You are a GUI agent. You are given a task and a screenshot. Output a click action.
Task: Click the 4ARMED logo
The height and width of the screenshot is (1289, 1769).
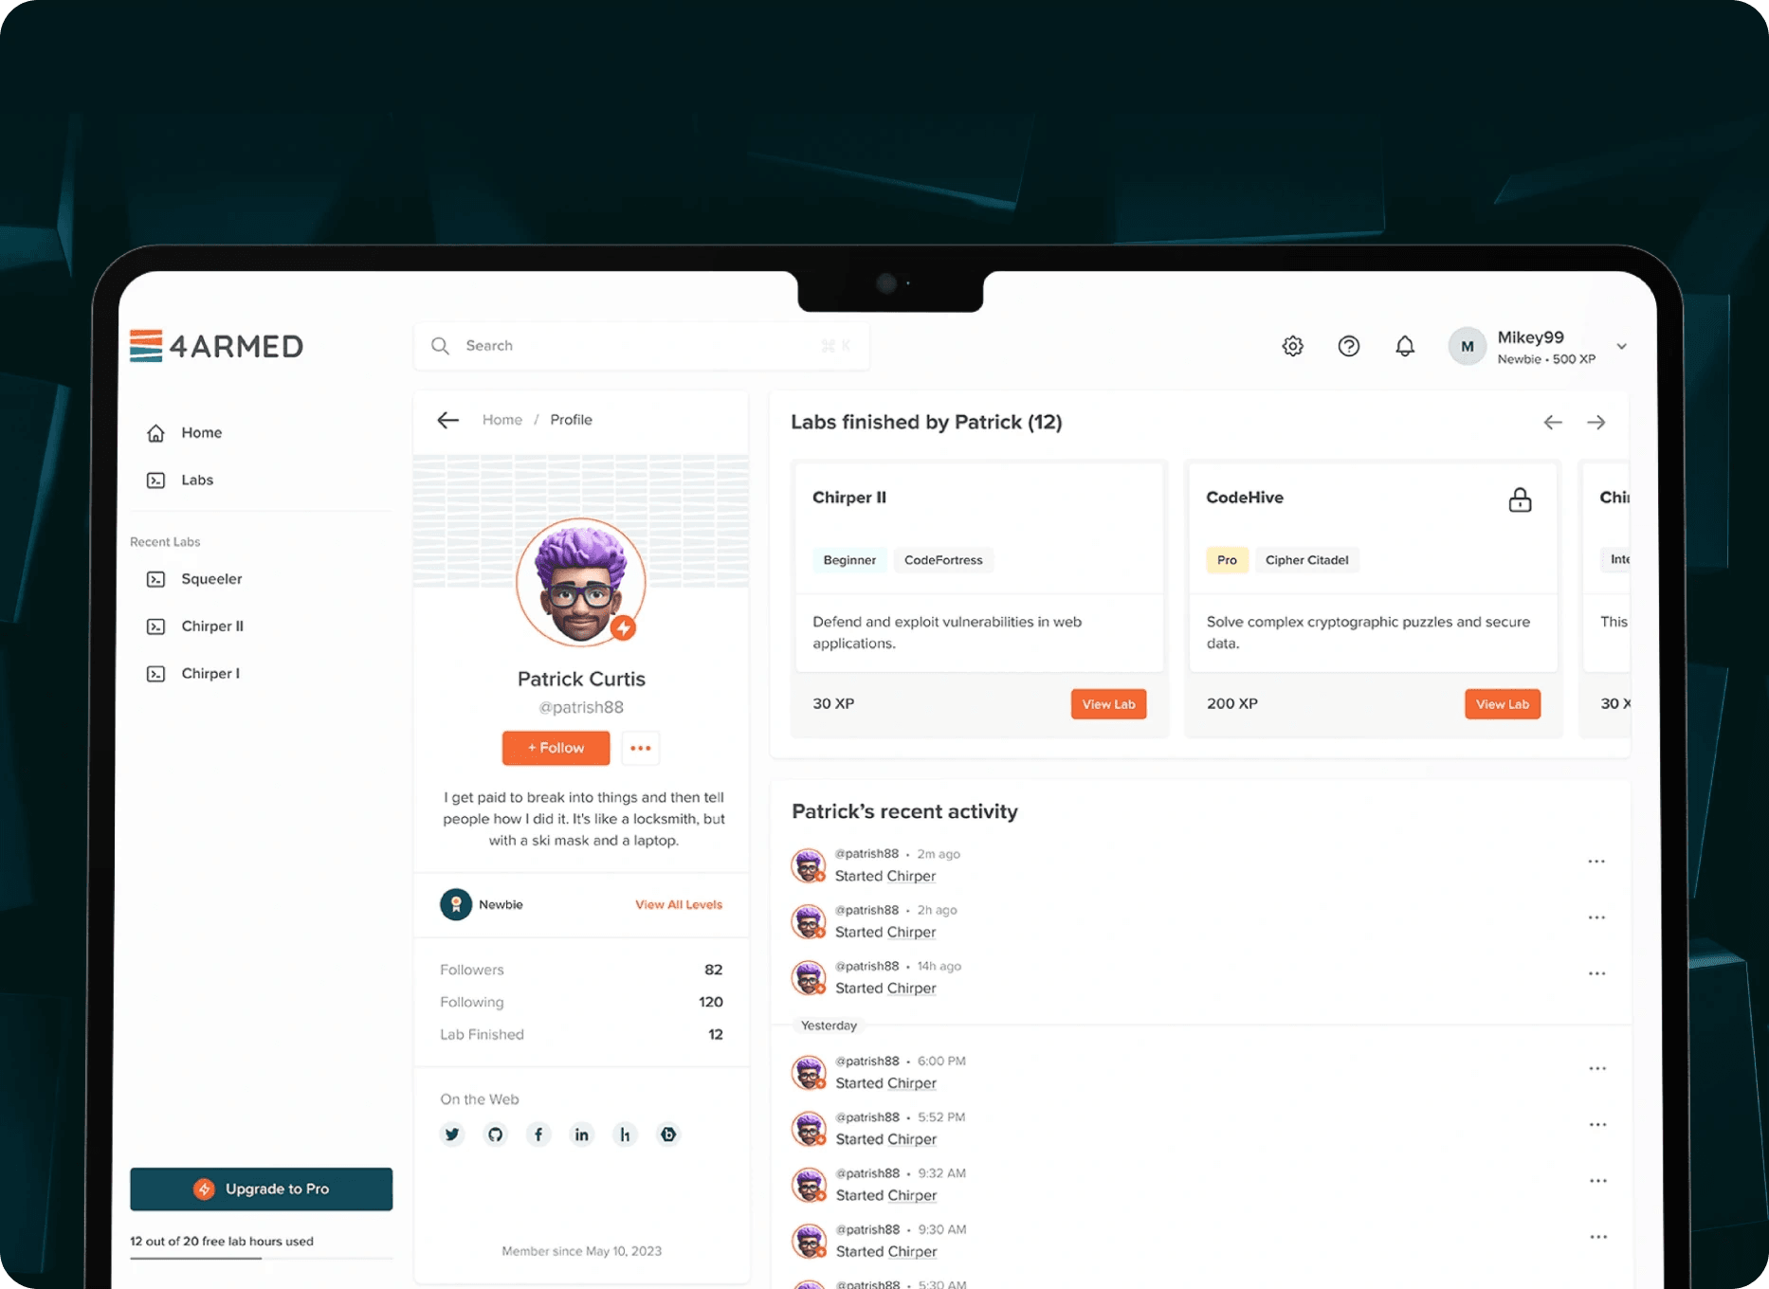point(216,346)
